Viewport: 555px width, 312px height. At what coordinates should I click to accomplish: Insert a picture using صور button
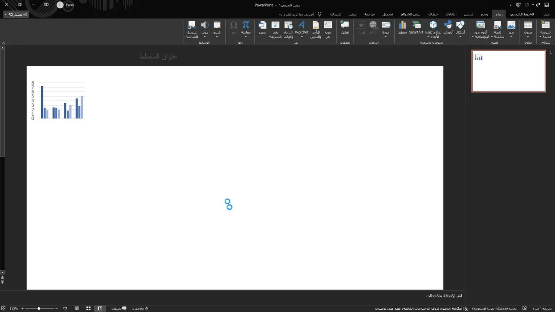click(512, 29)
